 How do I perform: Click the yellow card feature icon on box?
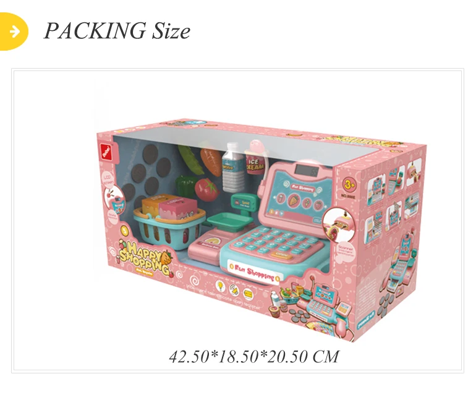[249, 293]
